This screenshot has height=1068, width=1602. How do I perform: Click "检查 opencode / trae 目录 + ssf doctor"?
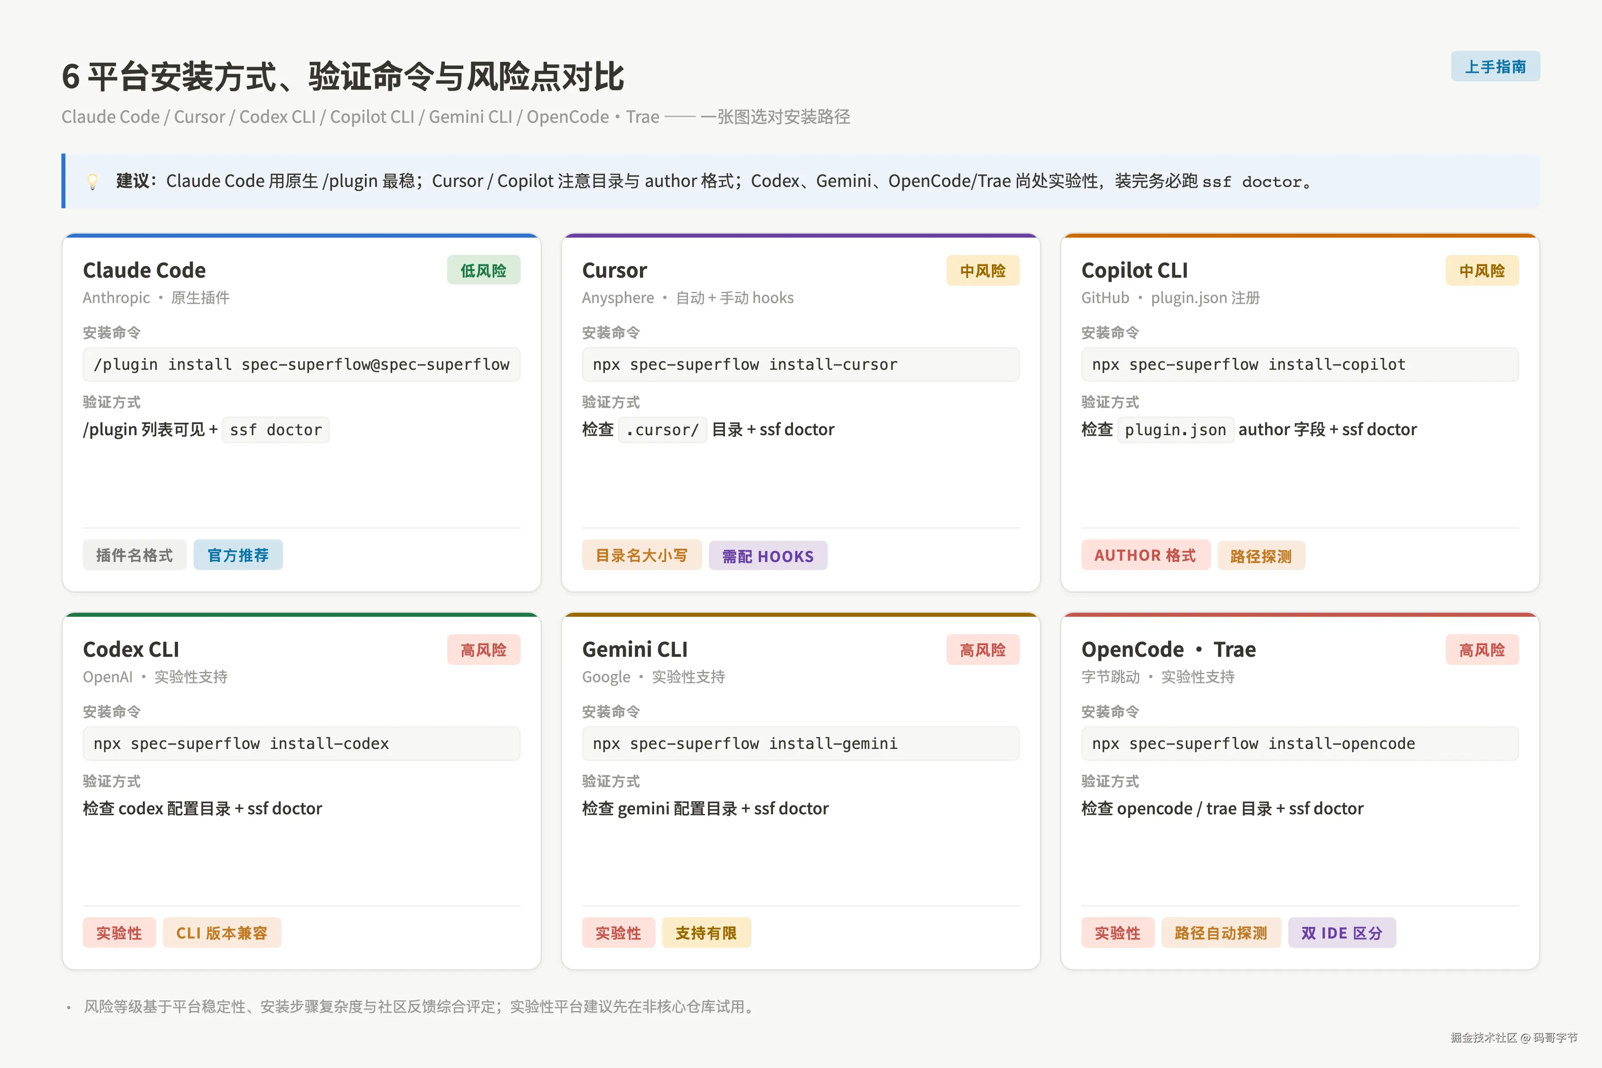1222,809
